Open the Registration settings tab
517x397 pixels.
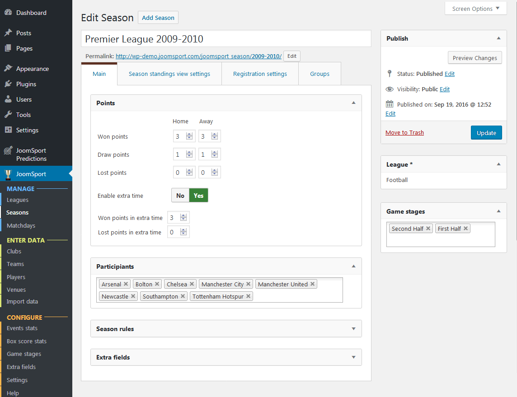[260, 74]
